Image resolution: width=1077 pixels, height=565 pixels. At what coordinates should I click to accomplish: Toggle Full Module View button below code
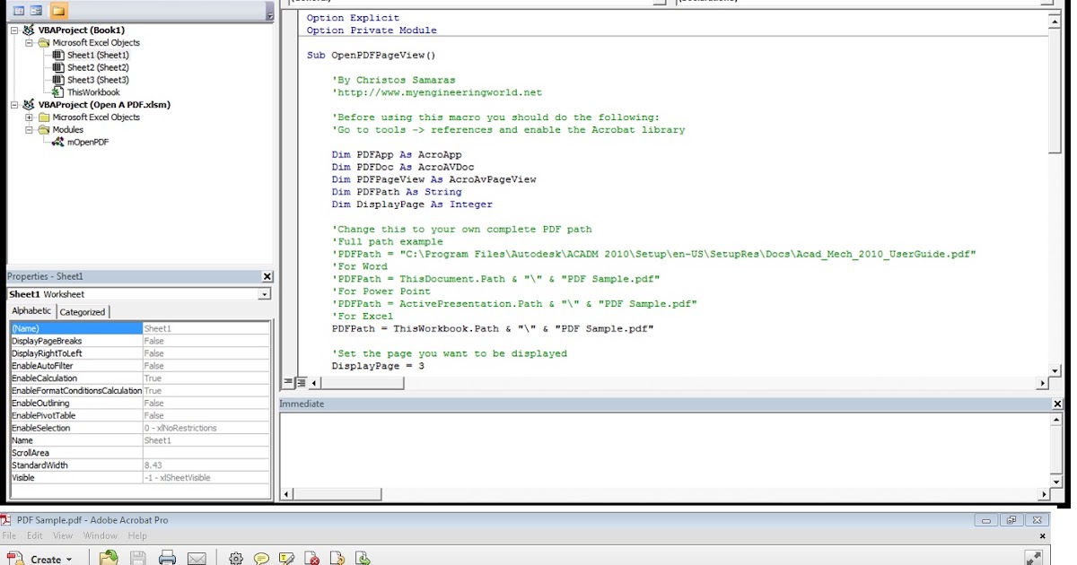click(302, 383)
